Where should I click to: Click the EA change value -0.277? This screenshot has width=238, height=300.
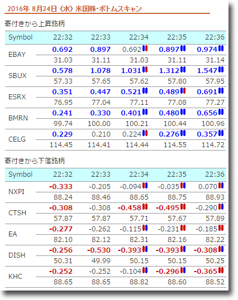click(x=61, y=229)
